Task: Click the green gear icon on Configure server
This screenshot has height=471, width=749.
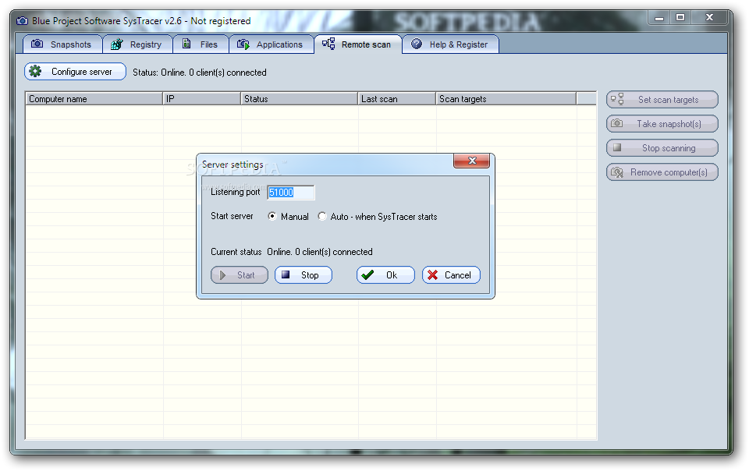Action: point(35,72)
